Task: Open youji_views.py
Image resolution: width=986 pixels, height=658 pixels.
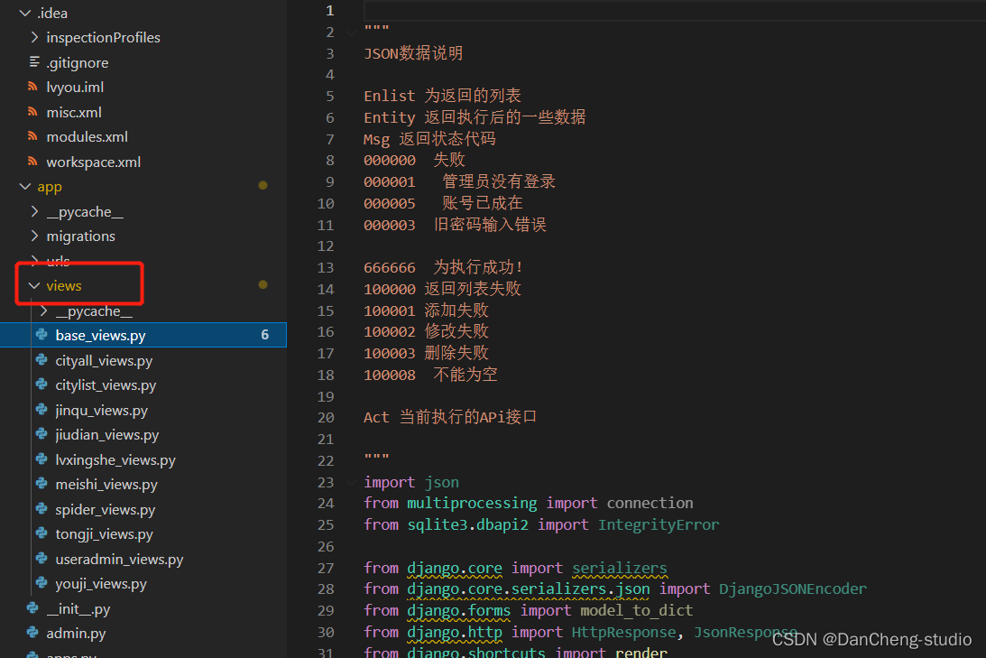Action: 101,584
